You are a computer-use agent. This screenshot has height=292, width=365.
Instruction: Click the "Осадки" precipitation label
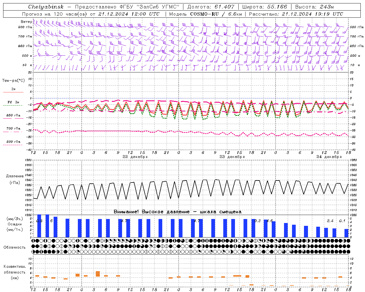tap(15, 224)
